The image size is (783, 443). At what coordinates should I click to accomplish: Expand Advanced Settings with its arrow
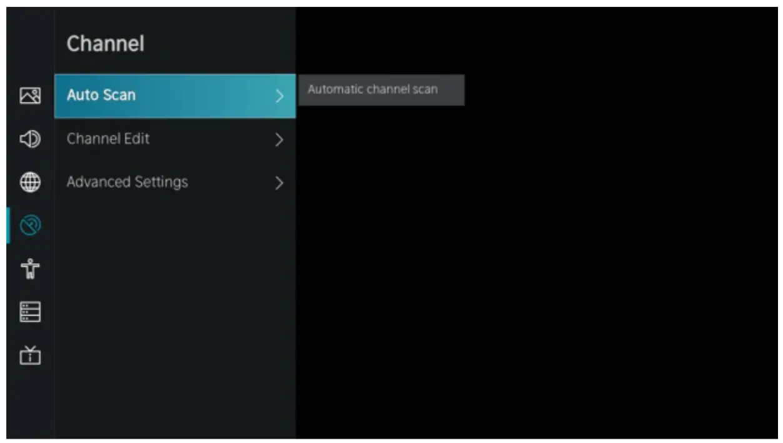pos(279,183)
